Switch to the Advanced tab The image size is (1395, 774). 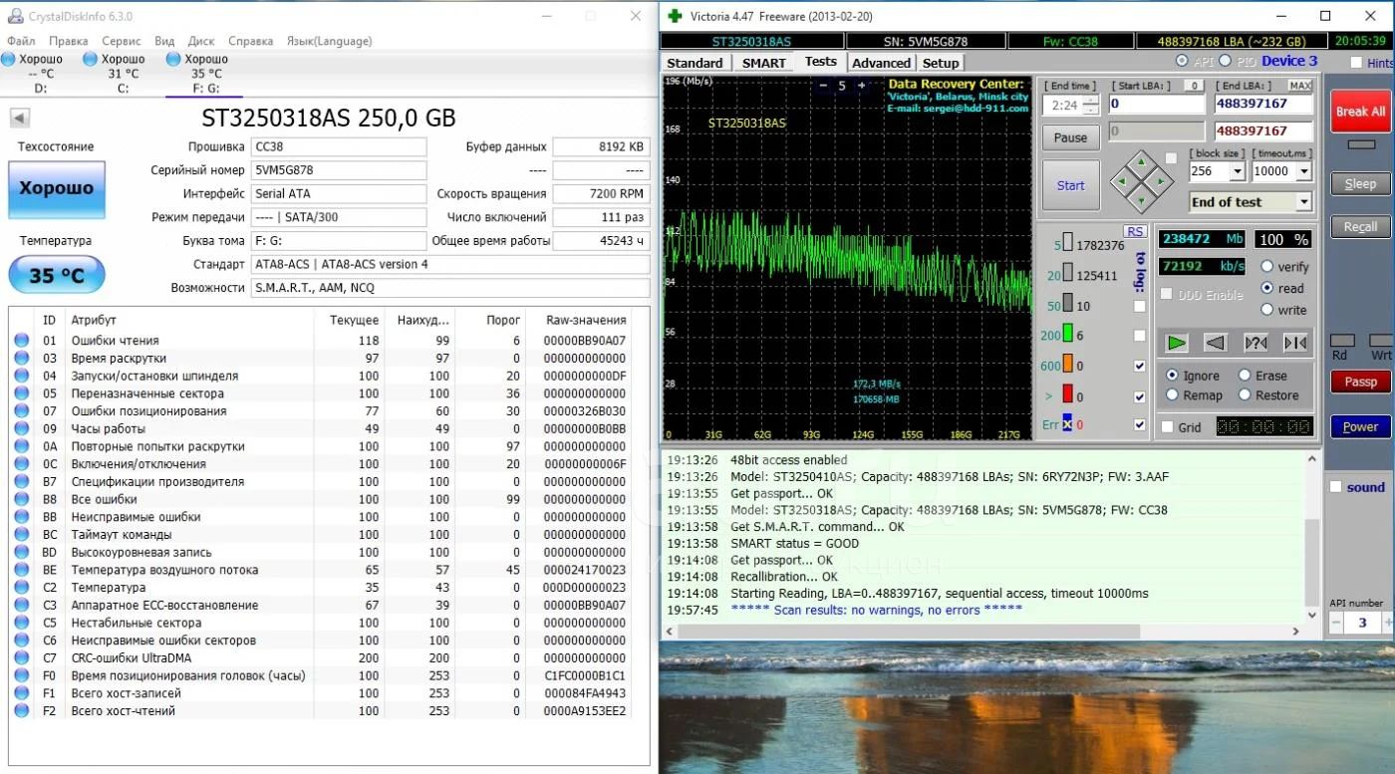[881, 63]
